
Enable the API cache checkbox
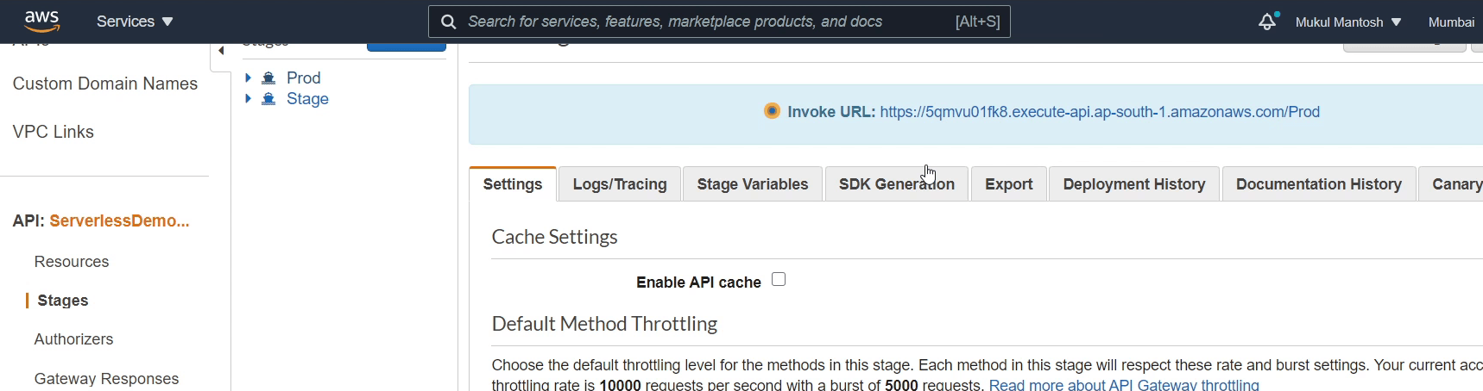tap(779, 279)
